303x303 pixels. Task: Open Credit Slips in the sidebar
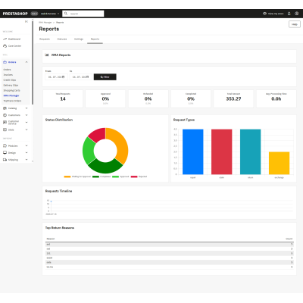click(x=10, y=80)
